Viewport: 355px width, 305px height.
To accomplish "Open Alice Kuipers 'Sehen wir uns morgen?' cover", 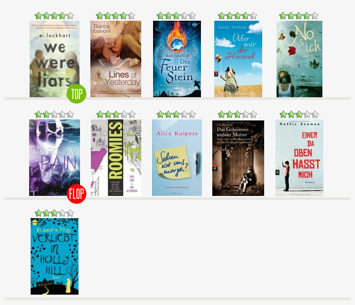I will [177, 158].
